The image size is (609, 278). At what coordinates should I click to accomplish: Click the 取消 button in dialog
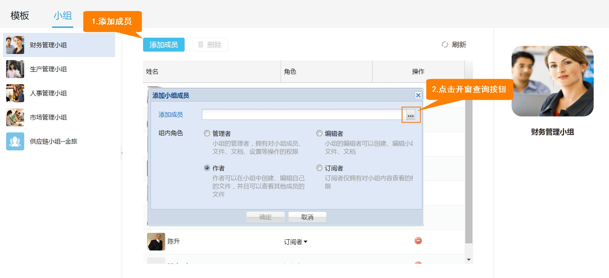[307, 217]
